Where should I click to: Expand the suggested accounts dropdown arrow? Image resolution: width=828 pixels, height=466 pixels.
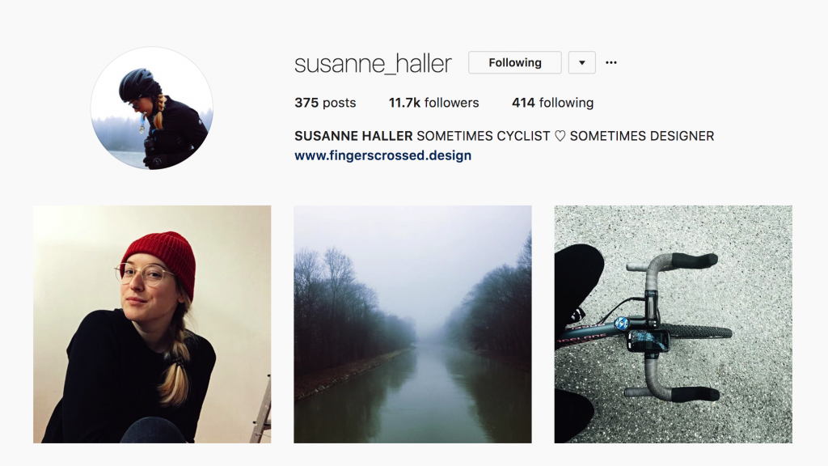click(582, 62)
